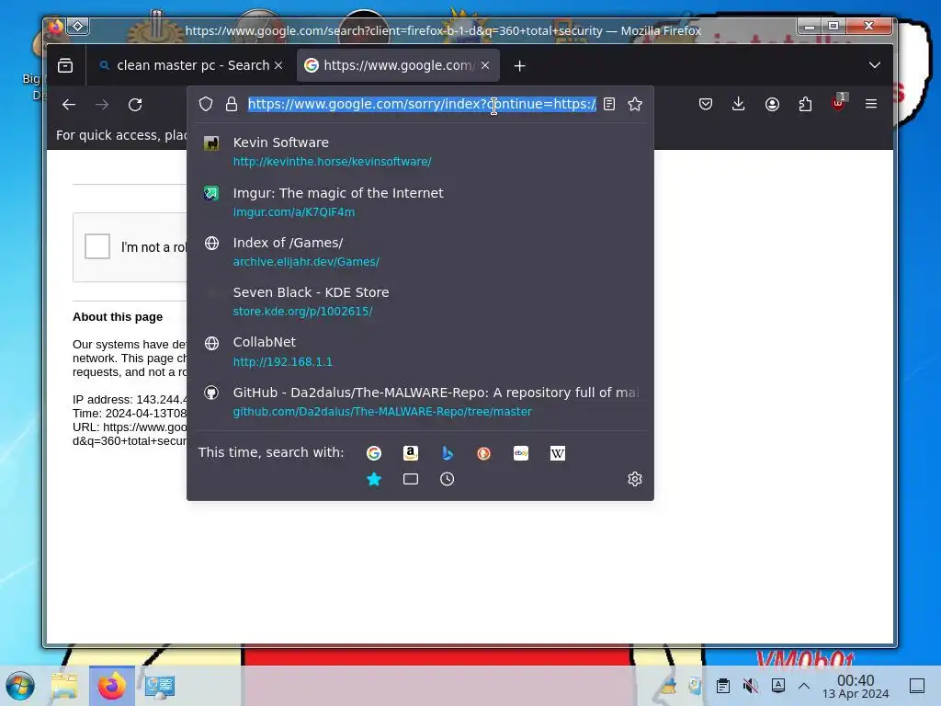
Task: Search this time with Wikipedia
Action: pyautogui.click(x=558, y=453)
